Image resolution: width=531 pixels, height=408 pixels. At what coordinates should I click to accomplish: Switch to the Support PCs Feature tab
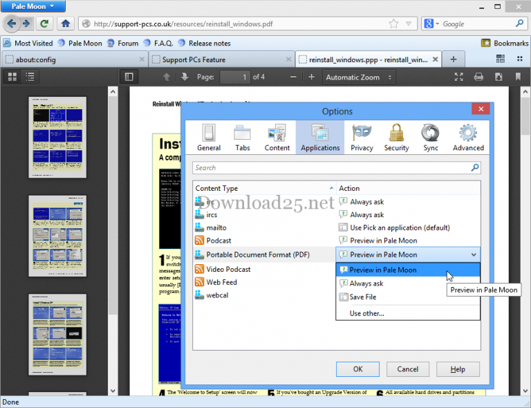[222, 59]
